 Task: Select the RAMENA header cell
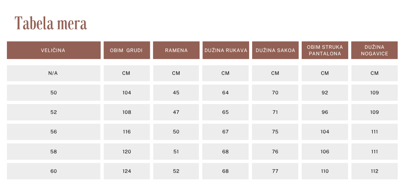coord(176,50)
